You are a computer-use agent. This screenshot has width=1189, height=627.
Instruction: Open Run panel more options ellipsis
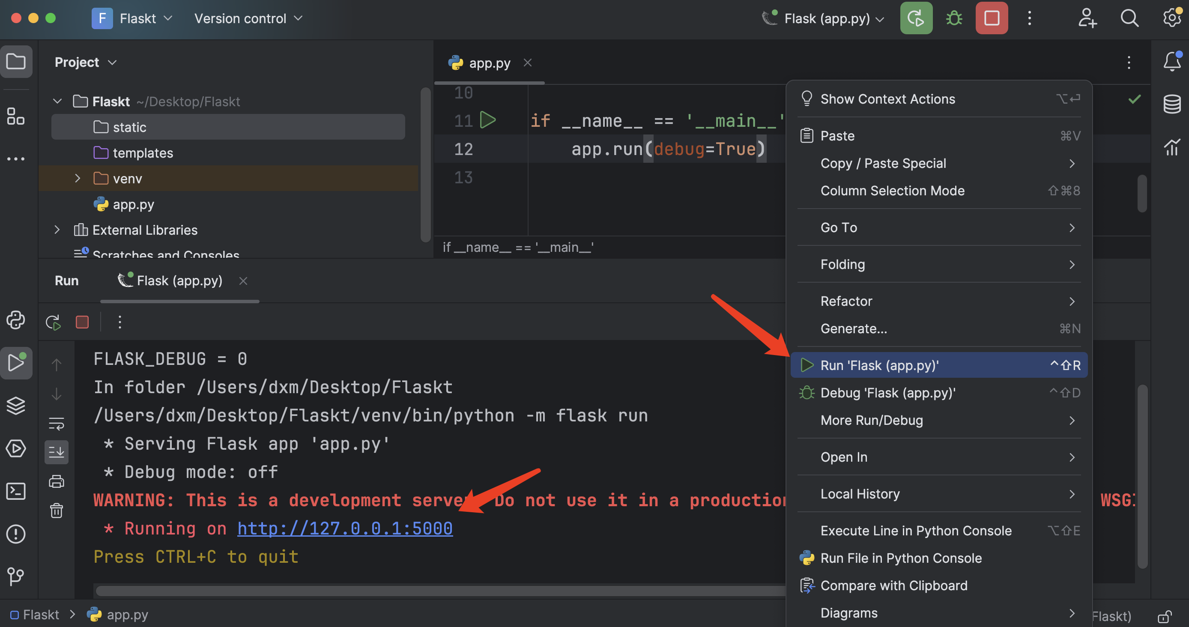coord(120,322)
